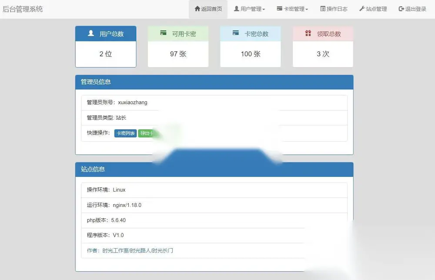
Task: Click the "100 张" total cards value
Action: click(251, 54)
